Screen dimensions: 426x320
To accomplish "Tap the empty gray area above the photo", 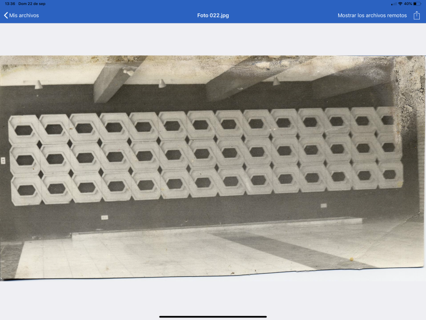I will pos(213,39).
